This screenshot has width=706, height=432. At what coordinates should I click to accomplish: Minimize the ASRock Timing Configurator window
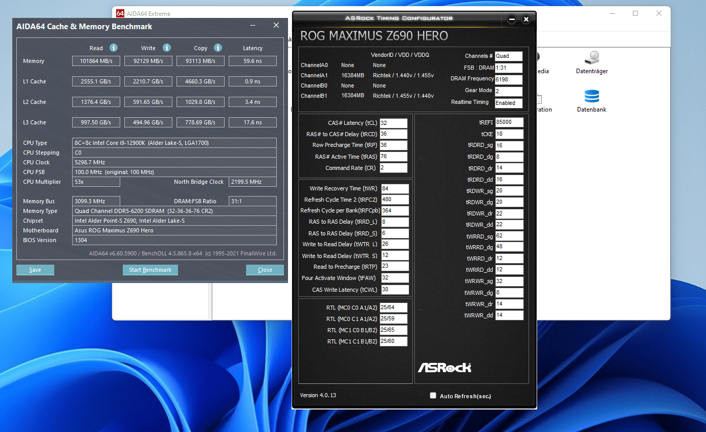[x=512, y=19]
